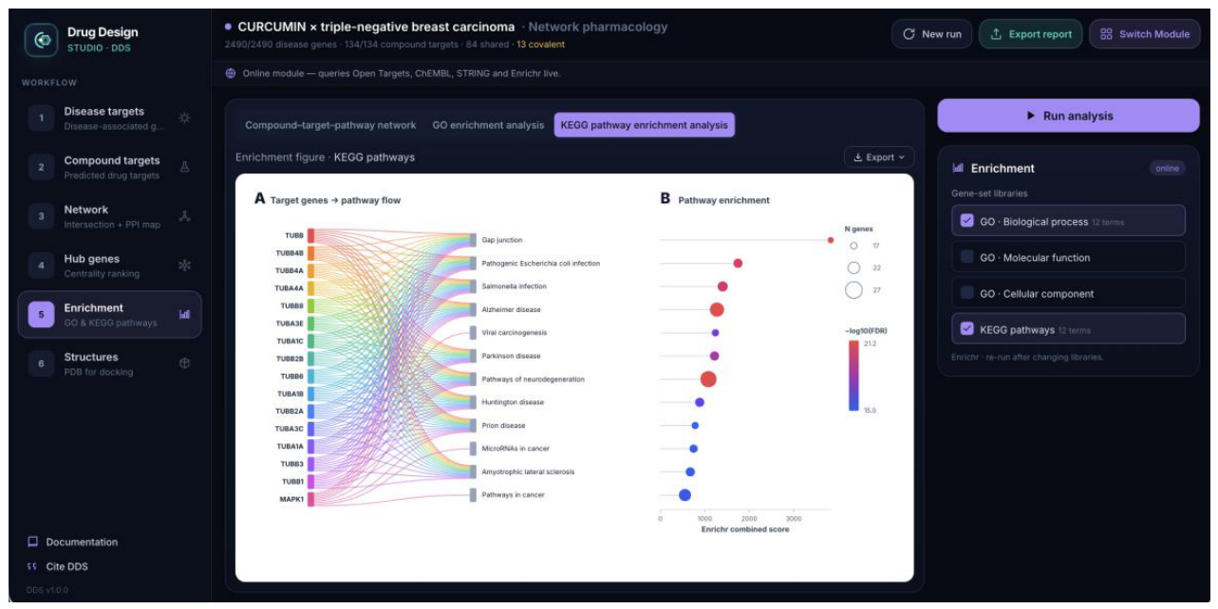Click the bar chart icon beside Enrichment
This screenshot has height=609, width=1218.
[x=184, y=314]
